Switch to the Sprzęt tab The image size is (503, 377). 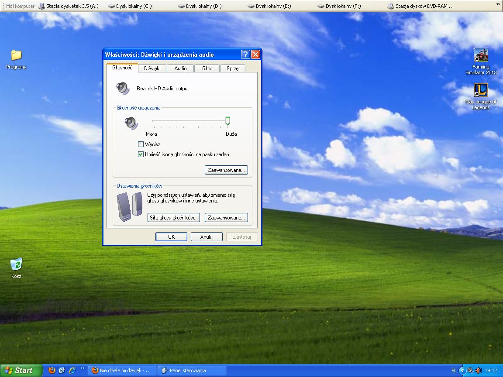point(233,68)
